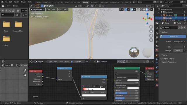Open the Tool properties tab icon
Screen dimensions: 187x105
tap(157, 28)
